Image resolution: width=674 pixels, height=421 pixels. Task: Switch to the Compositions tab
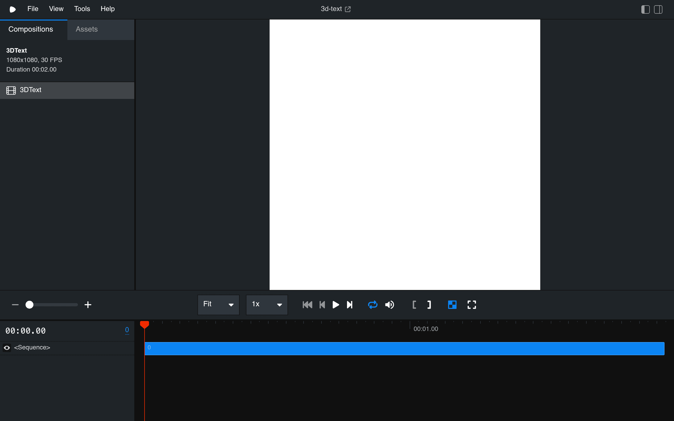point(33,29)
